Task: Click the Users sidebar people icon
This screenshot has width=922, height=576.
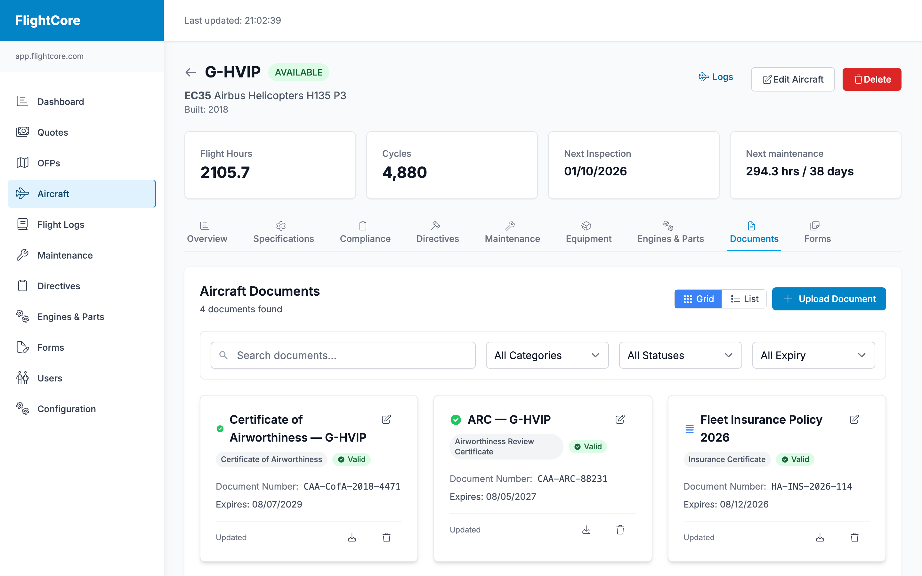Action: click(x=22, y=378)
